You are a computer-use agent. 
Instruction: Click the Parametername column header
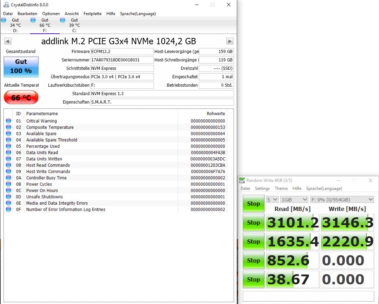[x=42, y=114]
